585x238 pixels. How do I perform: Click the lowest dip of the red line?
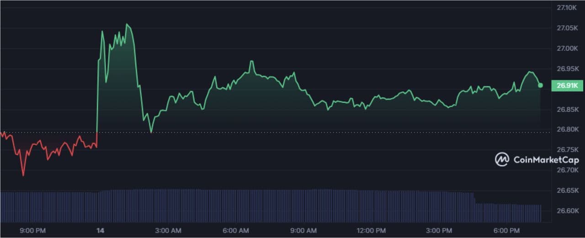pyautogui.click(x=23, y=175)
